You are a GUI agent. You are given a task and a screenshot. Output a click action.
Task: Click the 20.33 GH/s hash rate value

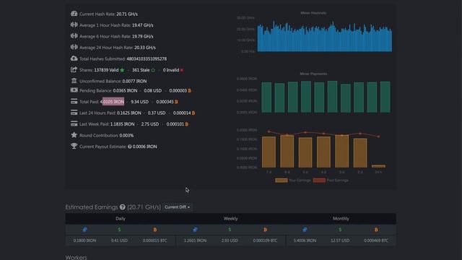(145, 48)
